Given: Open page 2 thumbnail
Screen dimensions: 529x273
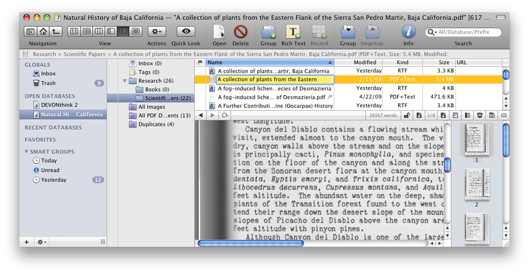Looking at the screenshot, I should tap(476, 184).
